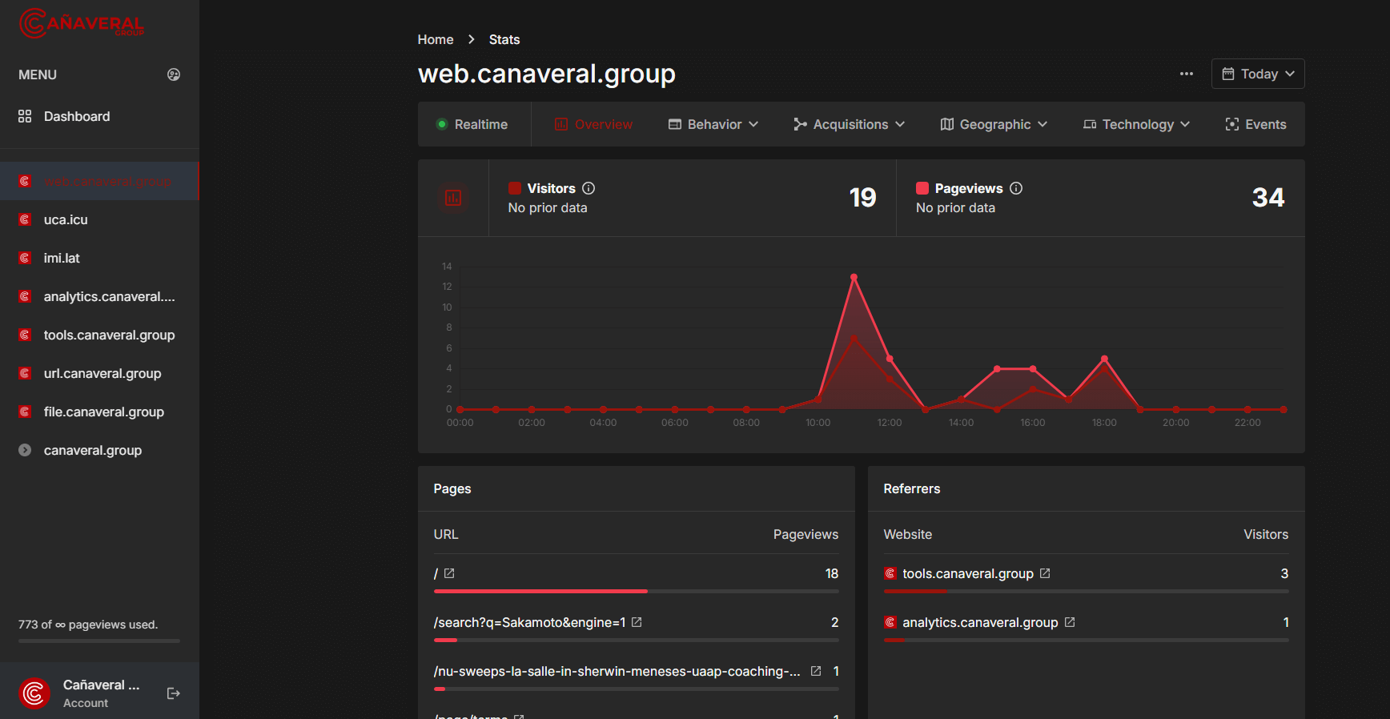Click the green Realtime status dot
The height and width of the screenshot is (719, 1390).
[x=441, y=124]
